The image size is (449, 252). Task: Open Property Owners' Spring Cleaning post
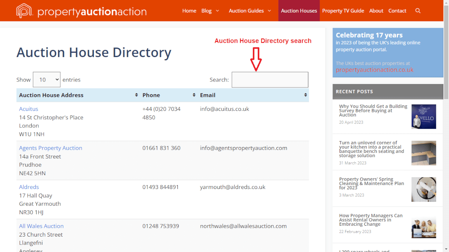click(x=371, y=183)
